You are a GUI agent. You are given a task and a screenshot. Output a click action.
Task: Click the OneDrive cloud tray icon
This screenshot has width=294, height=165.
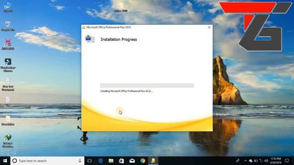(x=251, y=161)
